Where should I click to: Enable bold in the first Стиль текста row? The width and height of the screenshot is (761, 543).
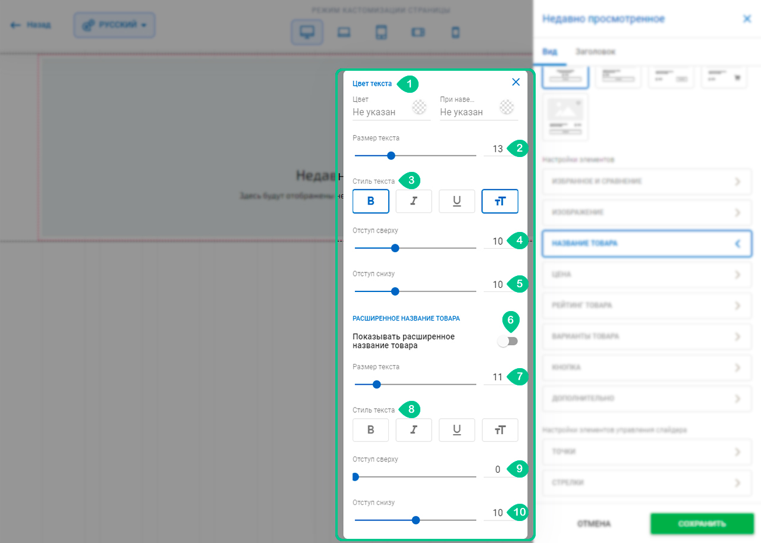point(371,201)
